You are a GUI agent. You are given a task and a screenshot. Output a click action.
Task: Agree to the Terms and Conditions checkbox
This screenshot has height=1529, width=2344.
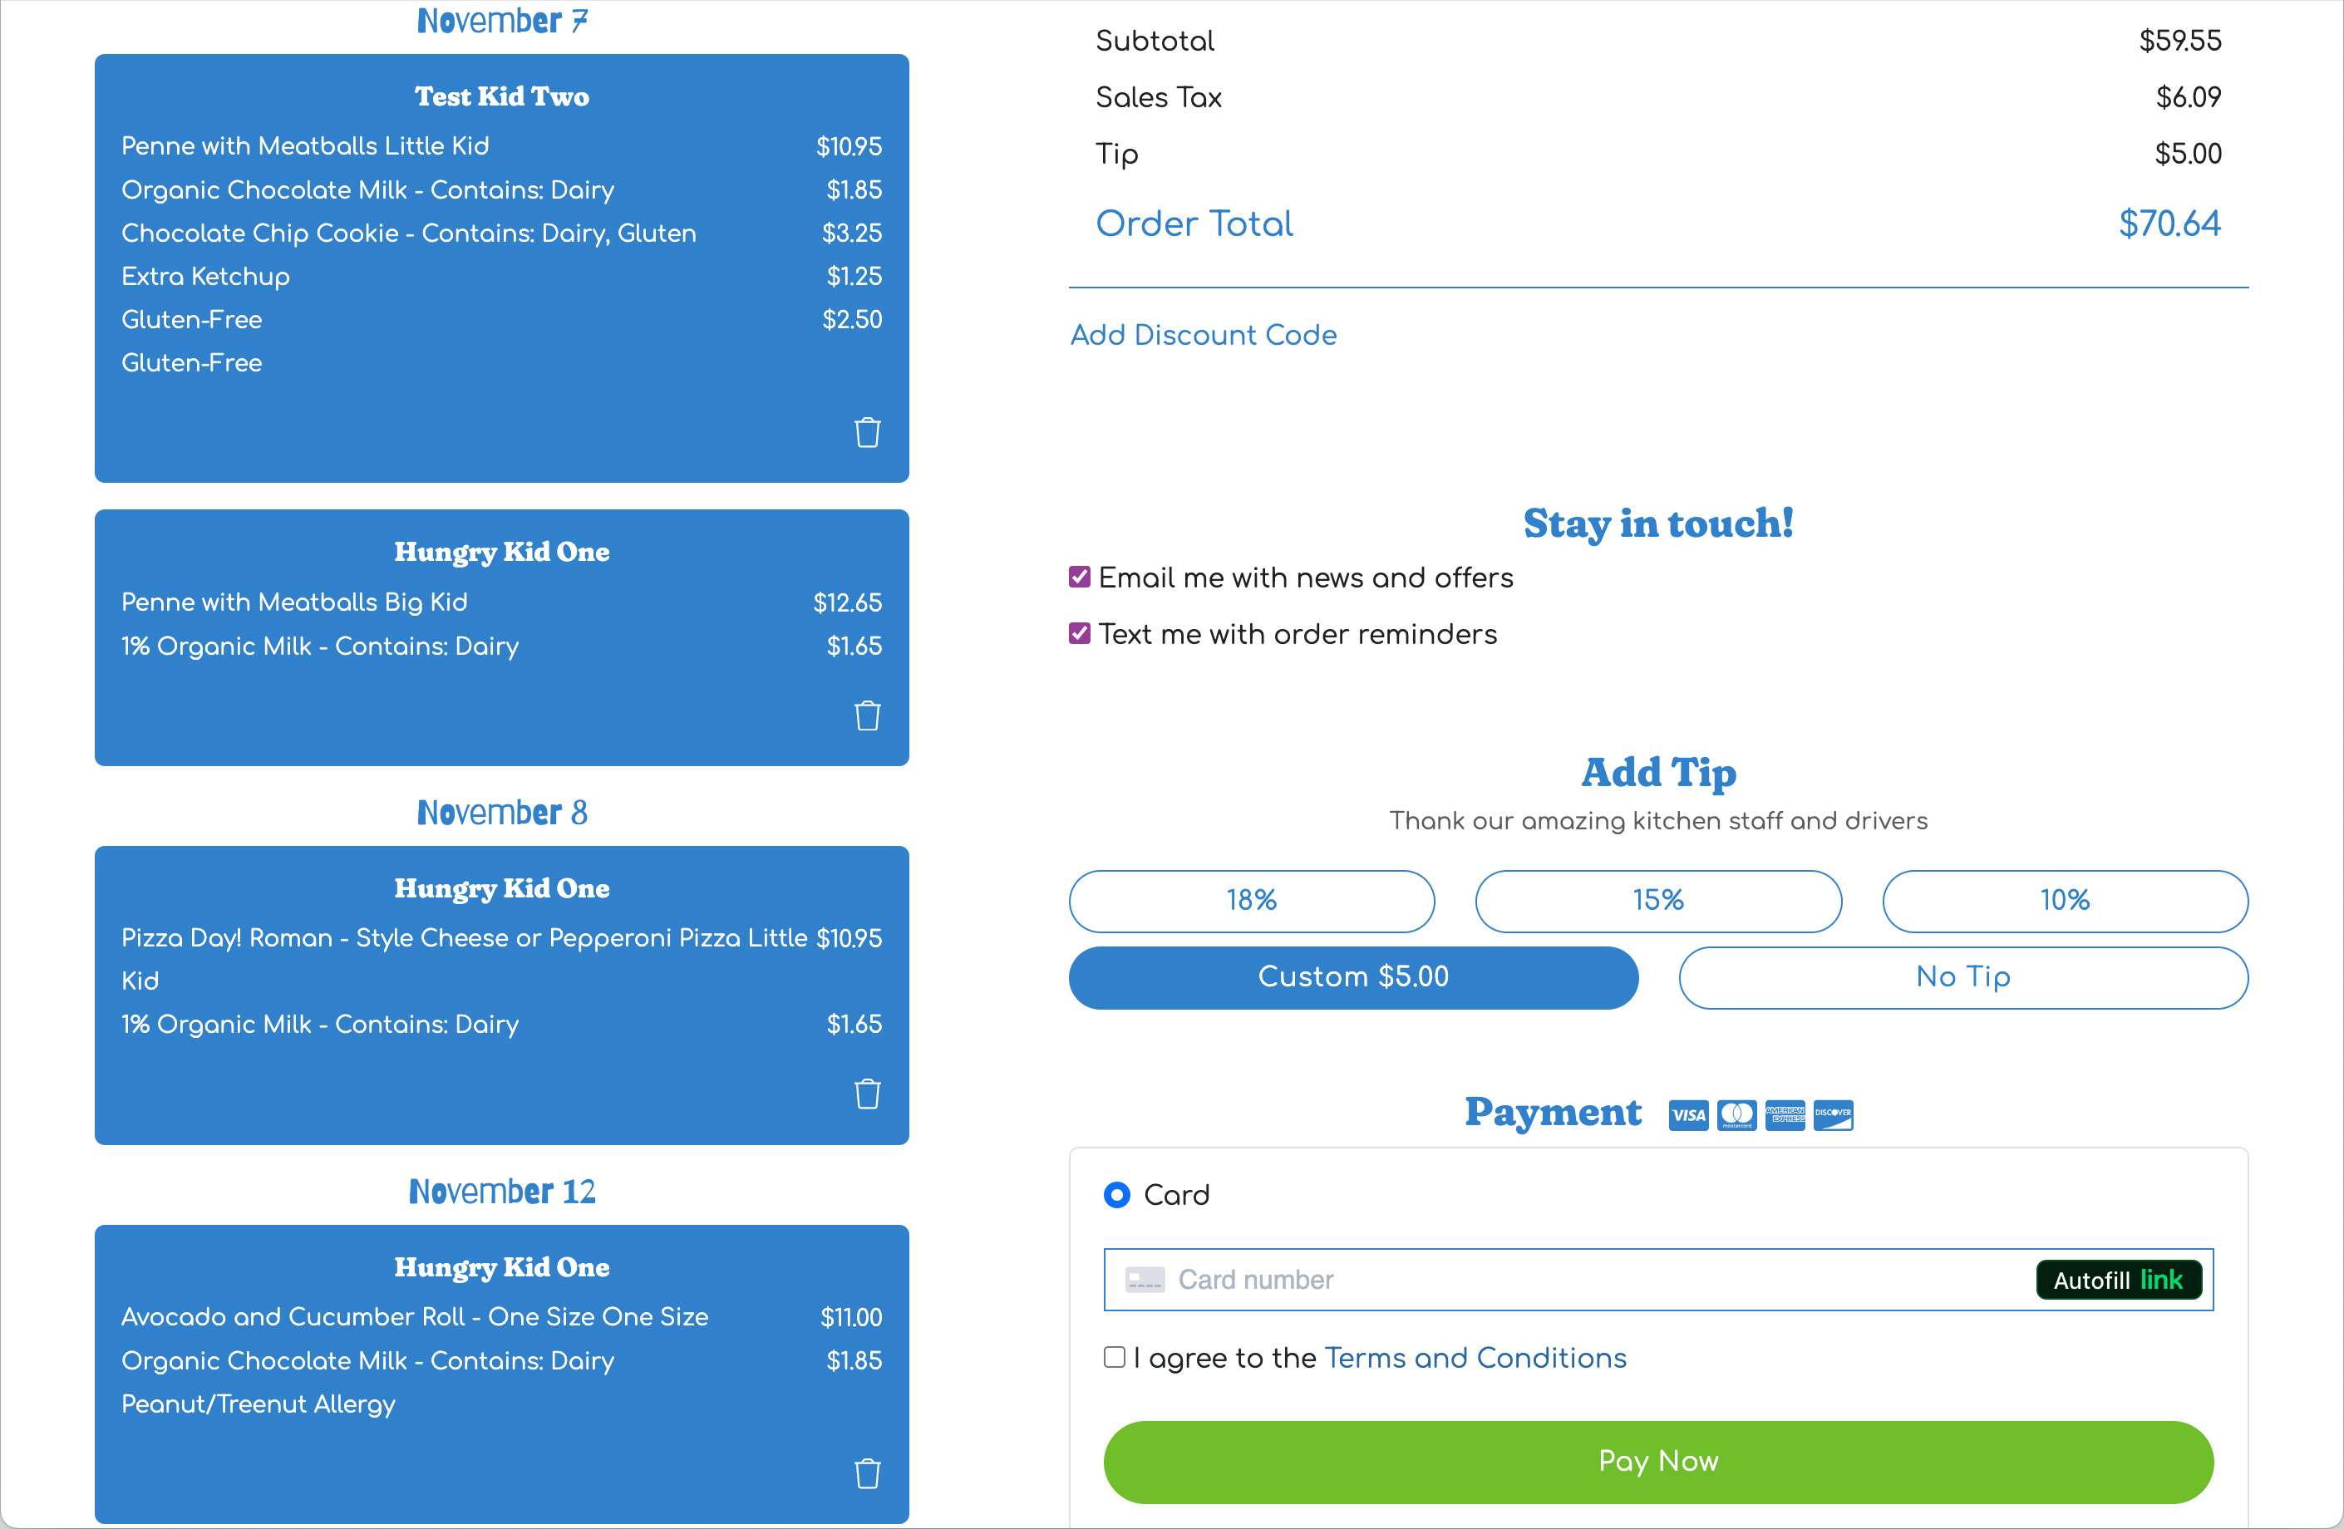pyautogui.click(x=1114, y=1358)
